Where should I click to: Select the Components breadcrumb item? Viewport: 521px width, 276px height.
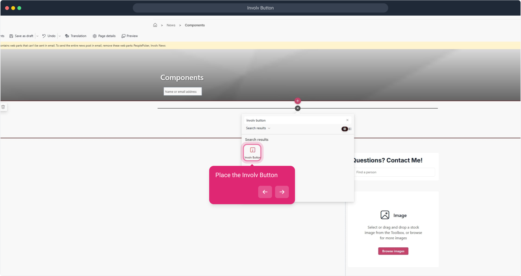tap(195, 25)
